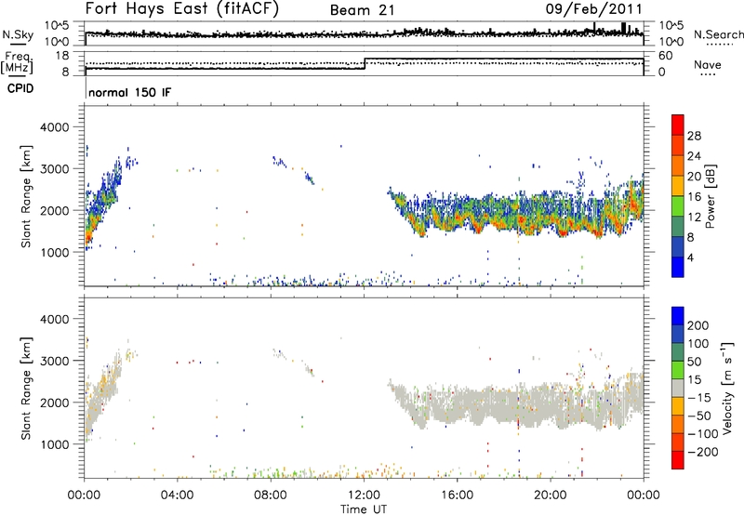The height and width of the screenshot is (515, 744).
Task: Select the "Freq. [MHz]" axis label
Action: click(x=17, y=63)
